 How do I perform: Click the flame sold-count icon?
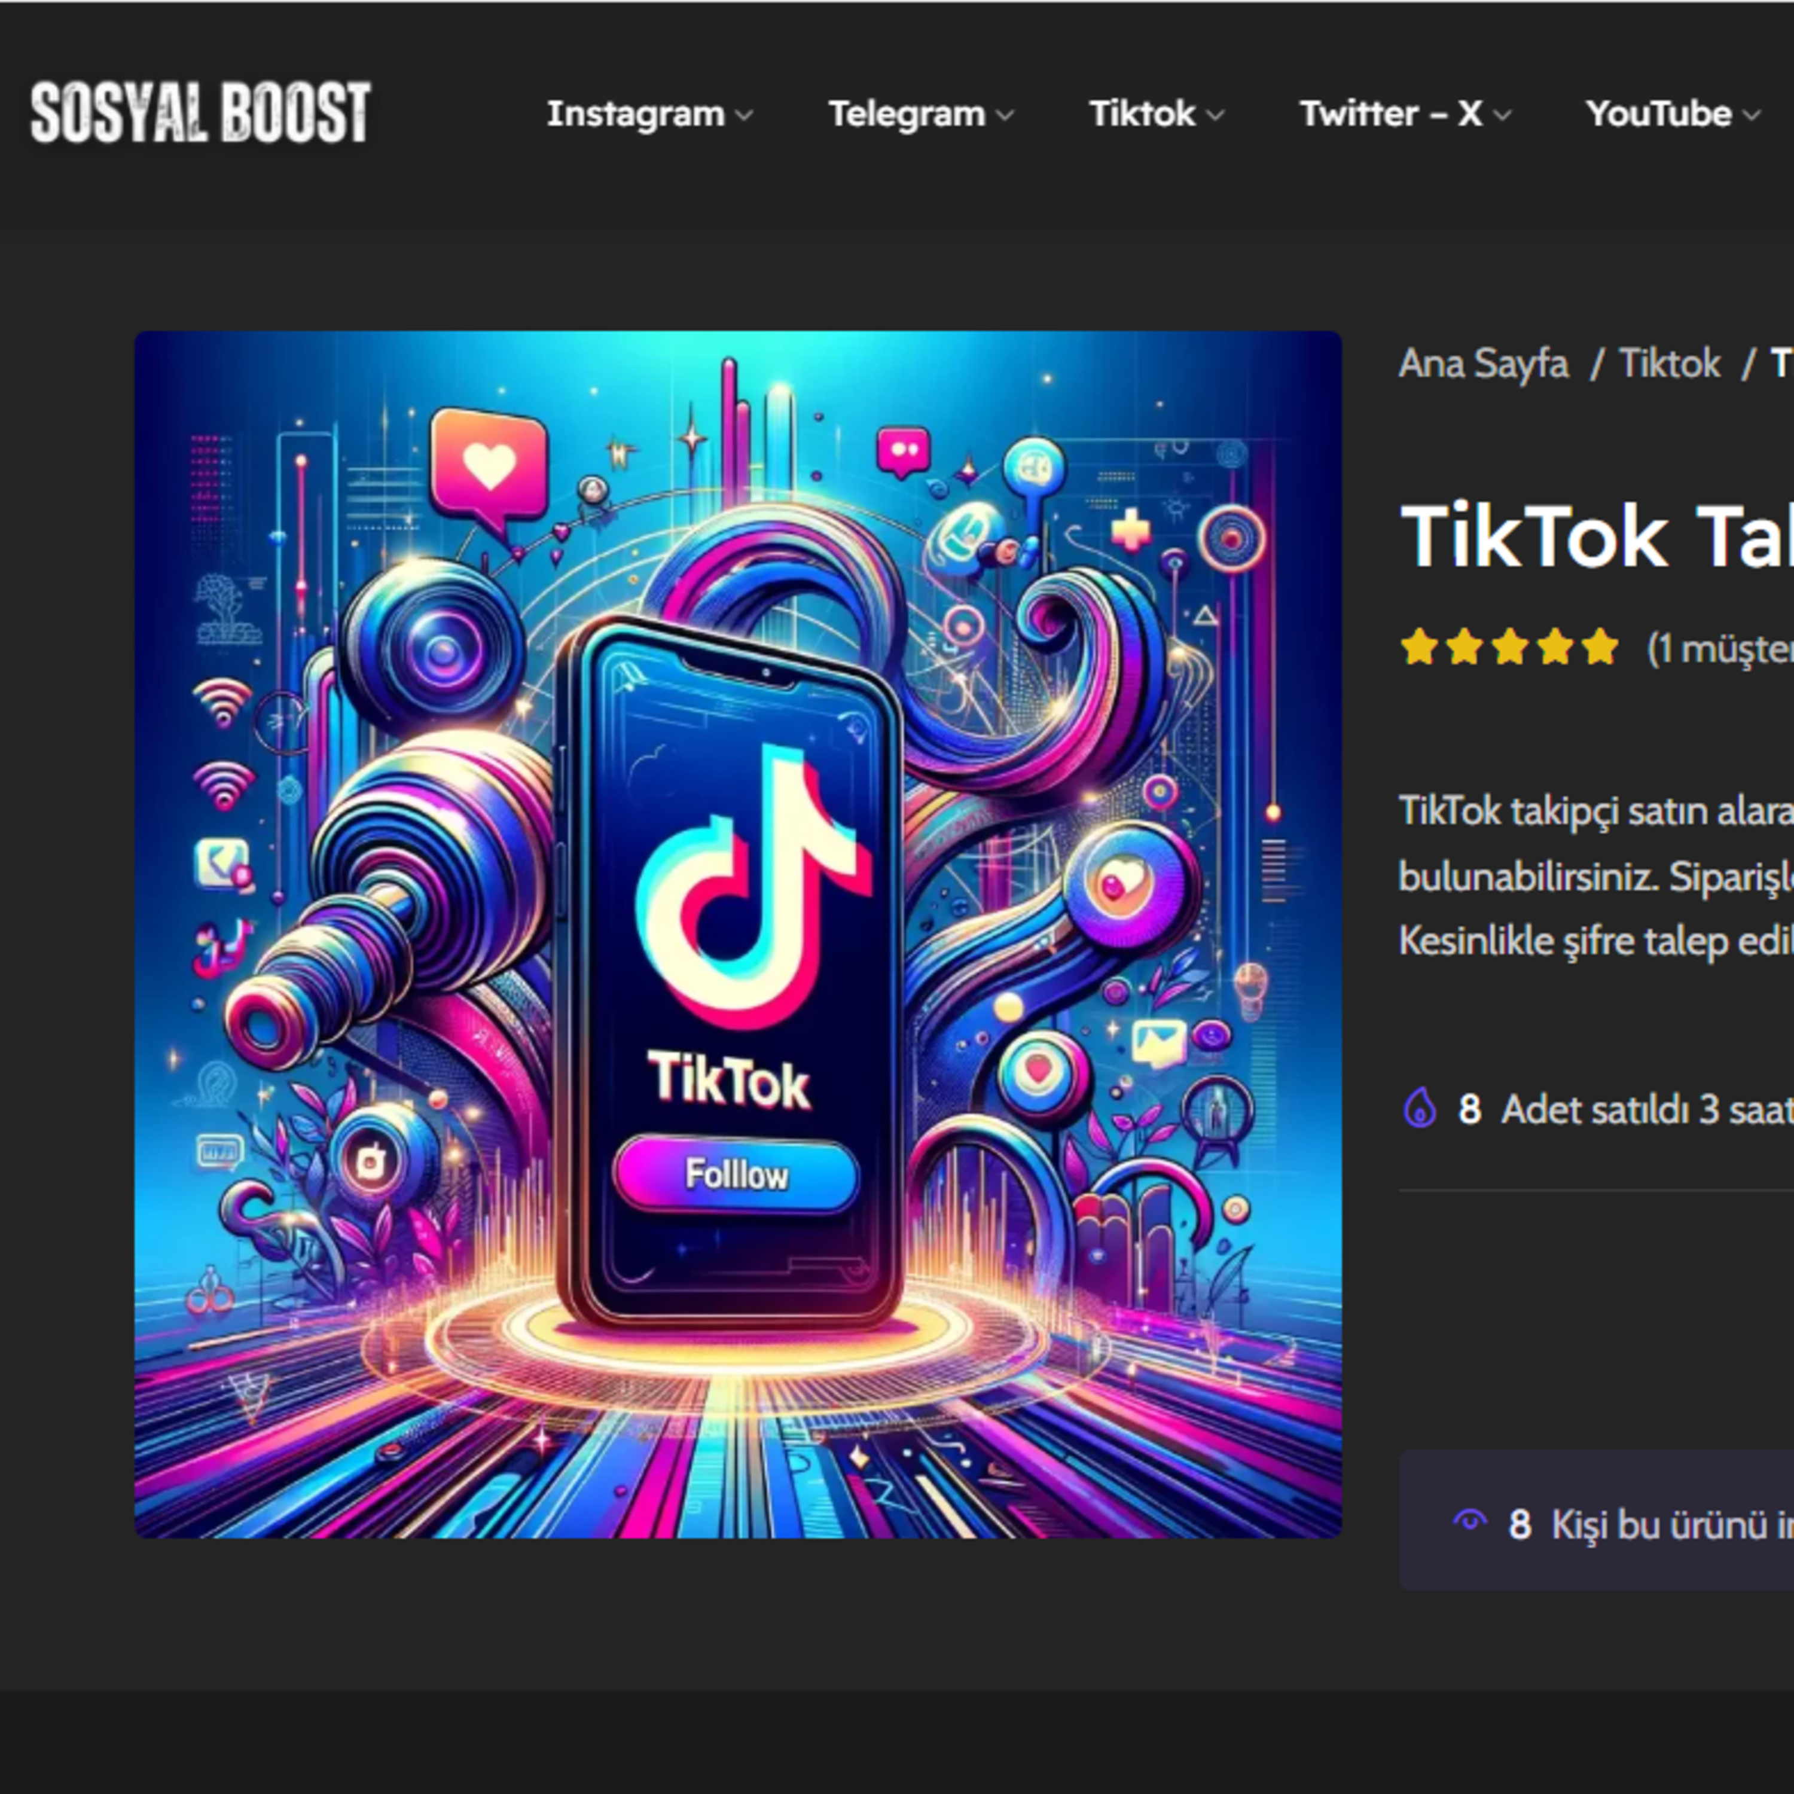click(x=1420, y=1107)
